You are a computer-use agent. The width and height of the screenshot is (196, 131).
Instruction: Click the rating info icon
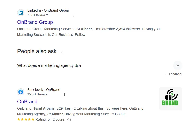(x=69, y=120)
